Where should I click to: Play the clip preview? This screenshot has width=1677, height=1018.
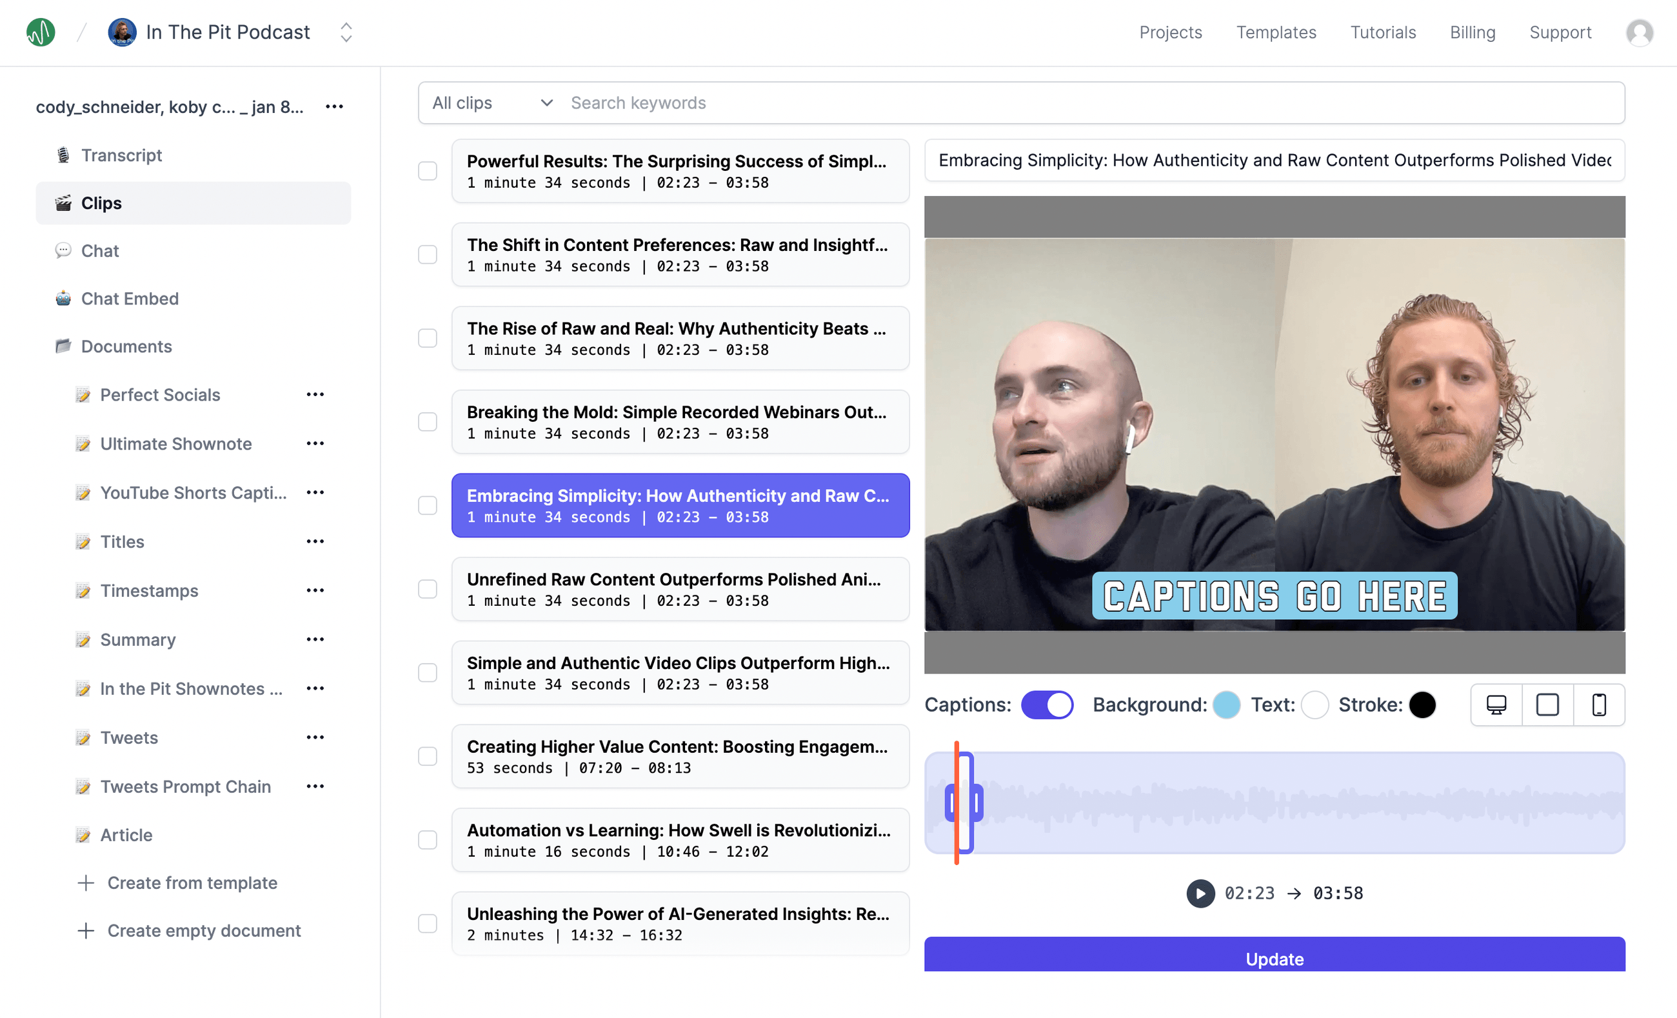pyautogui.click(x=1200, y=893)
